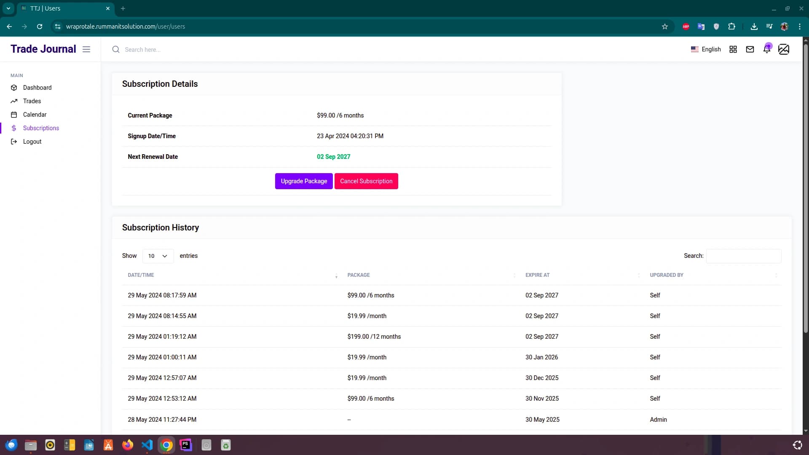This screenshot has width=809, height=455.
Task: Open the tab search chevron
Action: point(8,8)
